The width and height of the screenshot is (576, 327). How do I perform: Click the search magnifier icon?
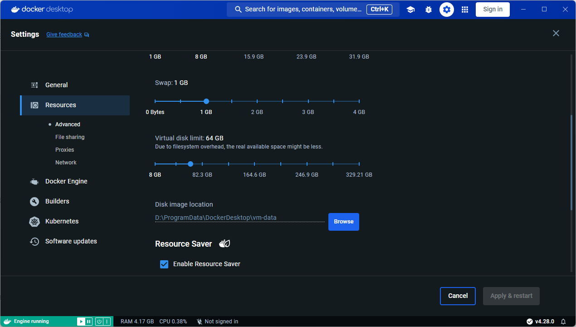point(238,9)
